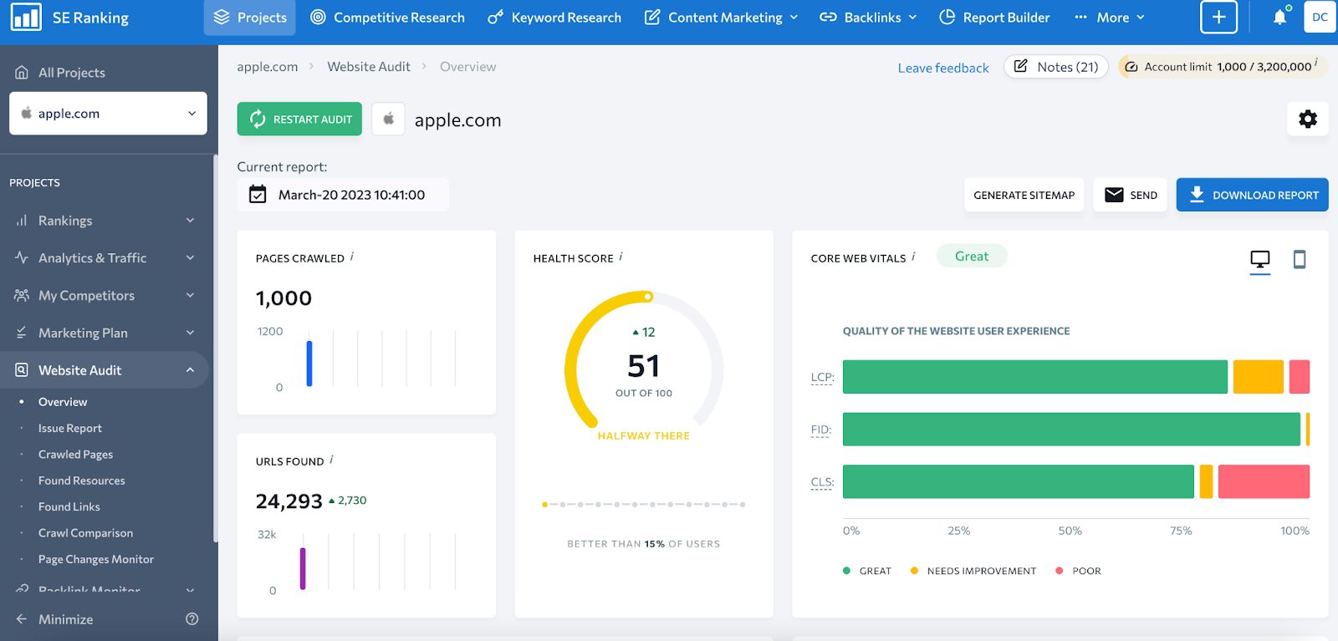Click the Marketing Plan checklist icon

point(22,333)
